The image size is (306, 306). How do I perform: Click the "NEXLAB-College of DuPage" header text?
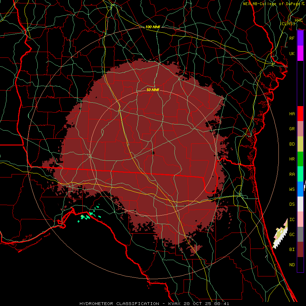click(272, 4)
